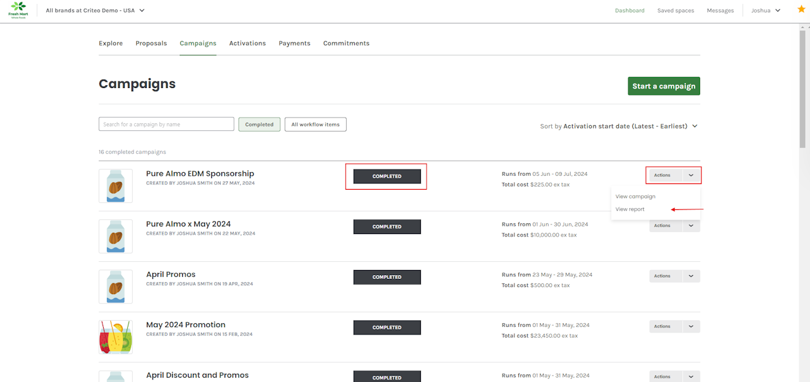Open the brand selector dropdown
810x382 pixels.
click(x=95, y=10)
